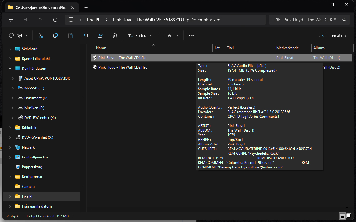This screenshot has height=222, width=356.
Task: Open a new tab with plus button
Action: [x=86, y=7]
